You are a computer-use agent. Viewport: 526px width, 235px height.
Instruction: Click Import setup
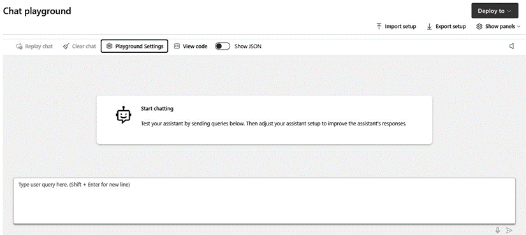click(396, 27)
